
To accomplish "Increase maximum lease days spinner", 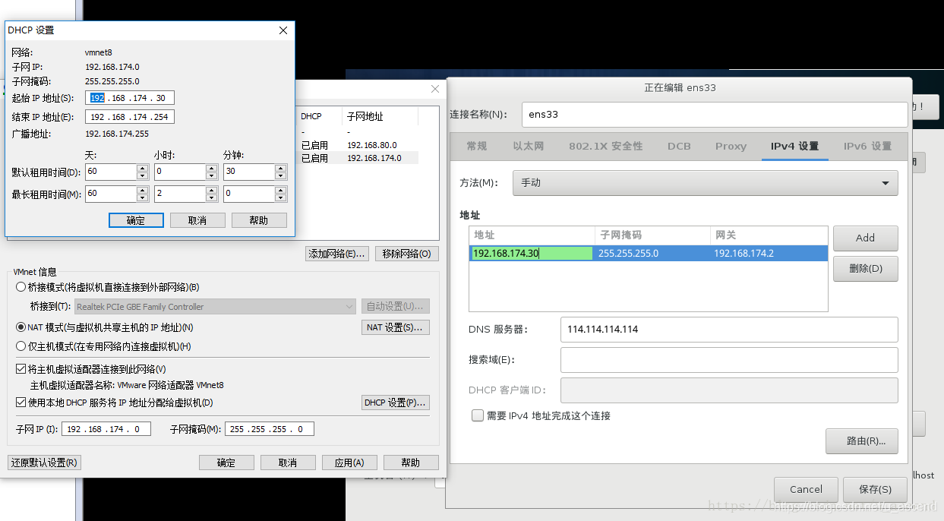I will pyautogui.click(x=142, y=190).
